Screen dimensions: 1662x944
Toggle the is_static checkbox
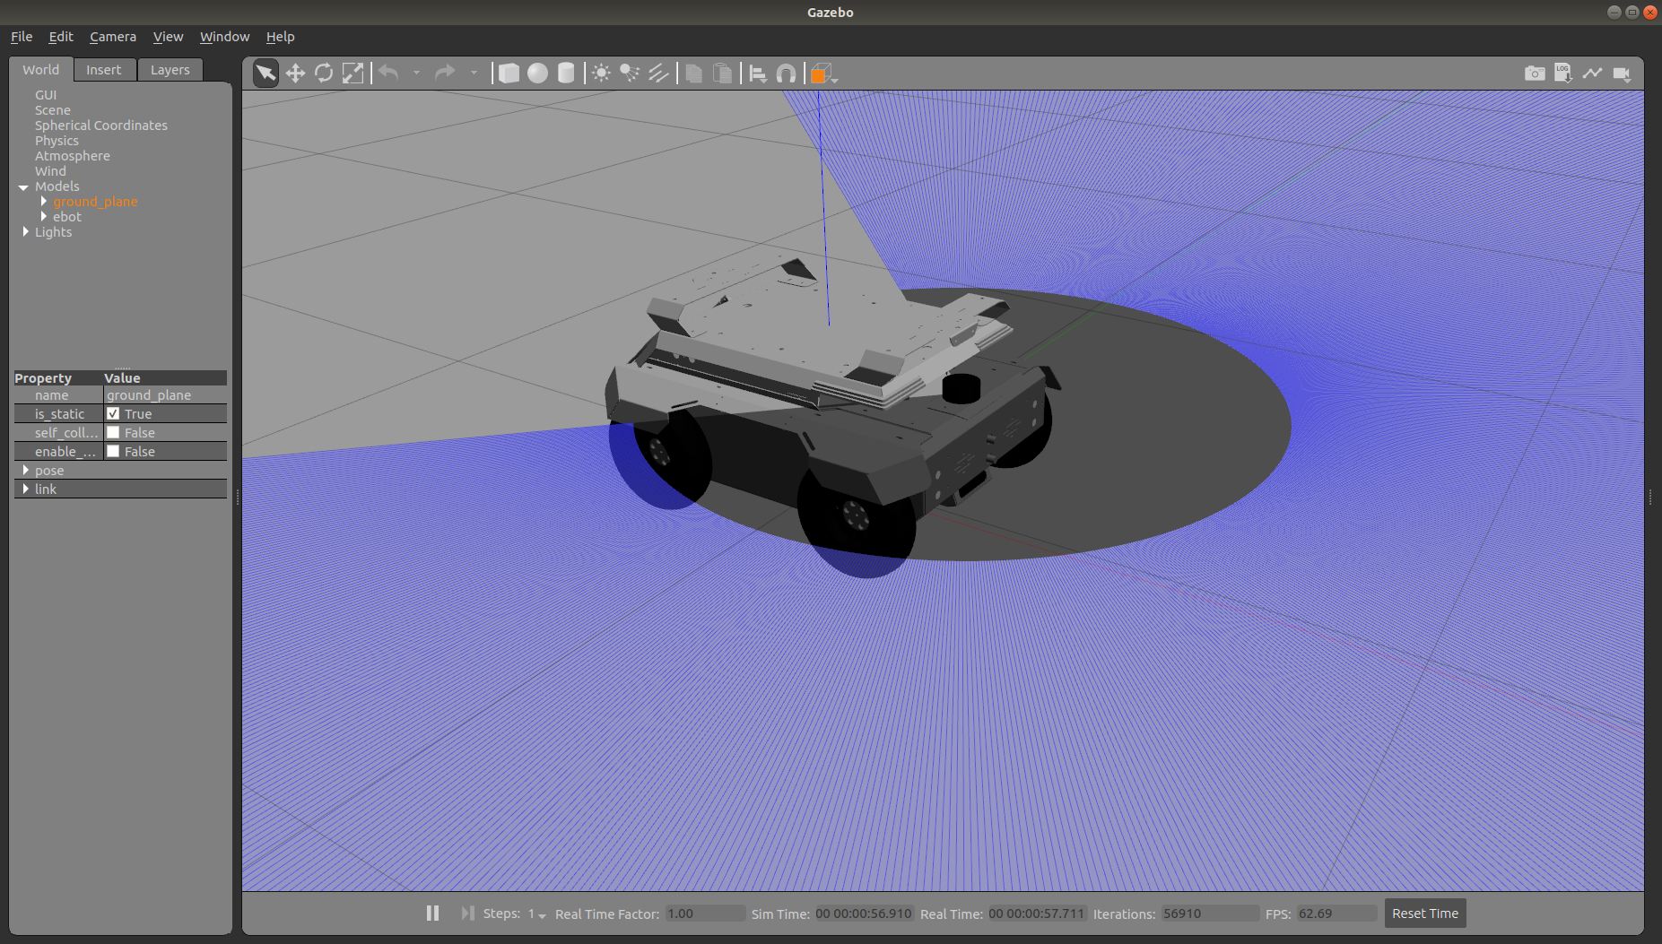pyautogui.click(x=113, y=413)
